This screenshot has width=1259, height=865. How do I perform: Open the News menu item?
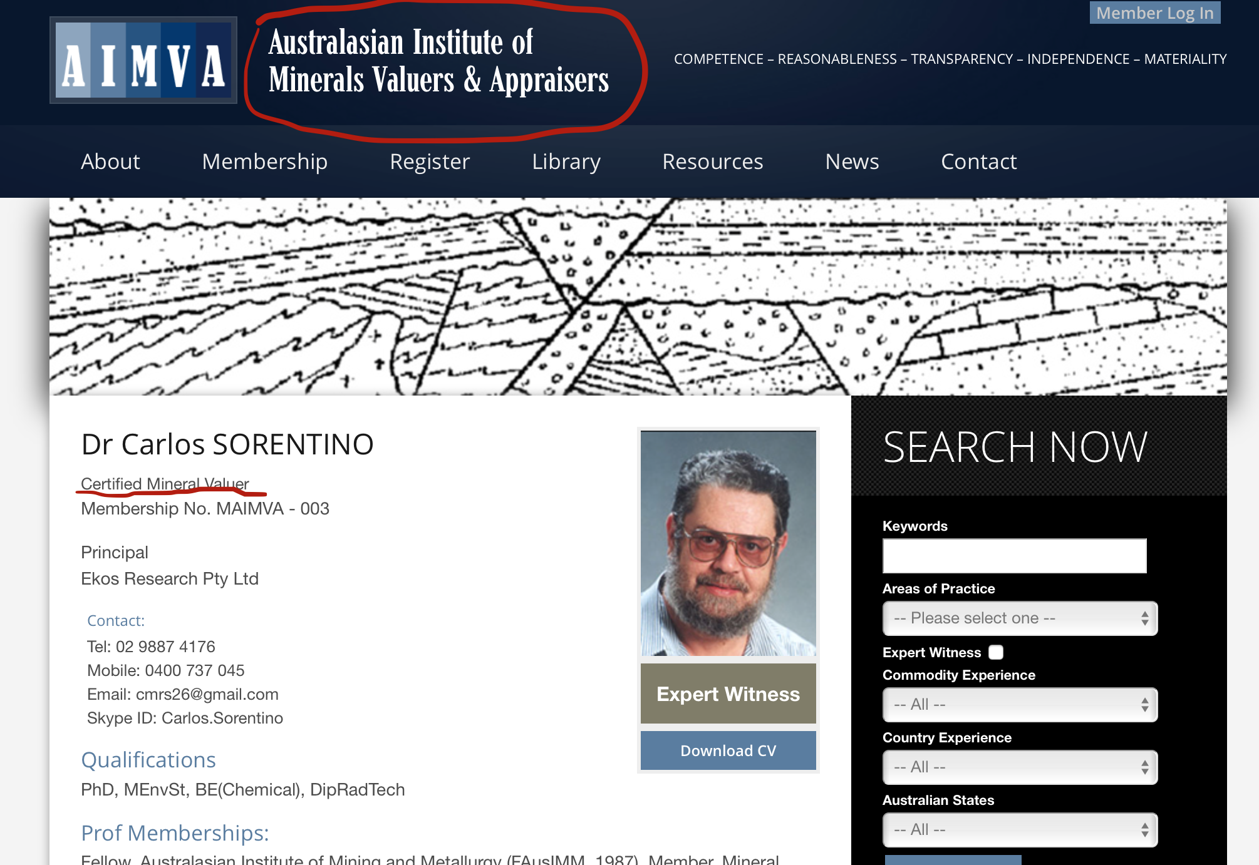pyautogui.click(x=852, y=161)
